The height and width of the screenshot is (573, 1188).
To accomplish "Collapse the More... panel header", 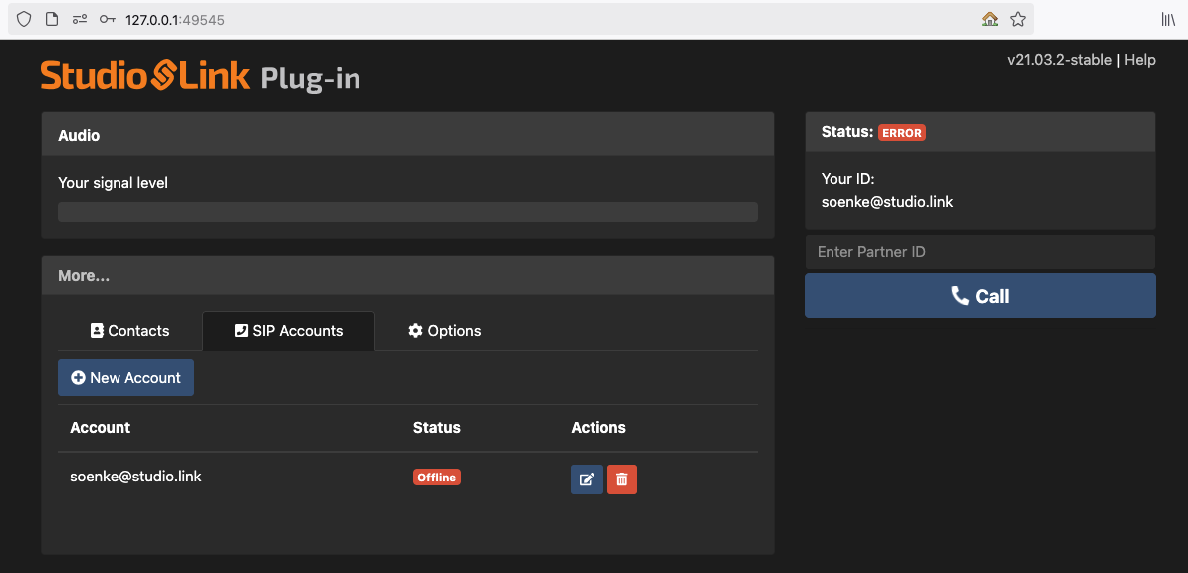I will [407, 276].
